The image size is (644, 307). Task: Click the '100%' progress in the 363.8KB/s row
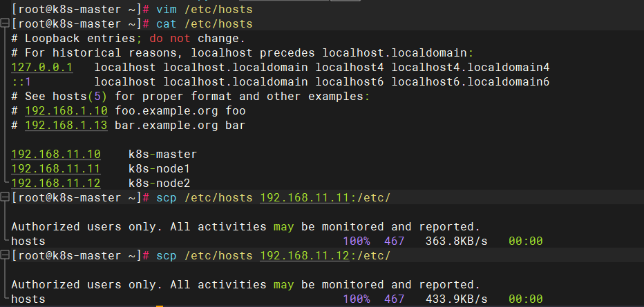coord(357,241)
